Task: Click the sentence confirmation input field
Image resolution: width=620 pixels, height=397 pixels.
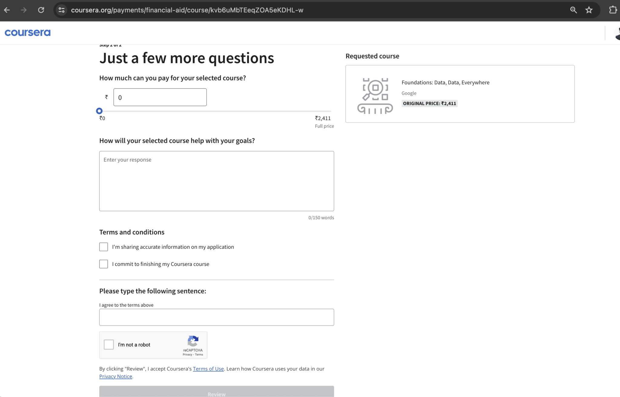Action: pyautogui.click(x=216, y=317)
